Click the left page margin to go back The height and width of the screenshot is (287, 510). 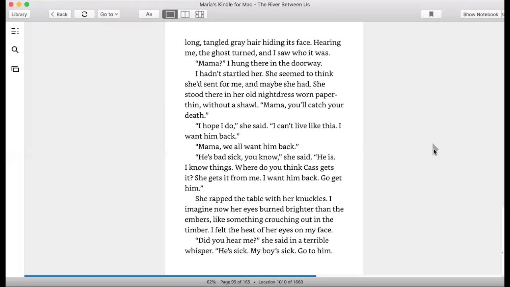tap(94, 148)
